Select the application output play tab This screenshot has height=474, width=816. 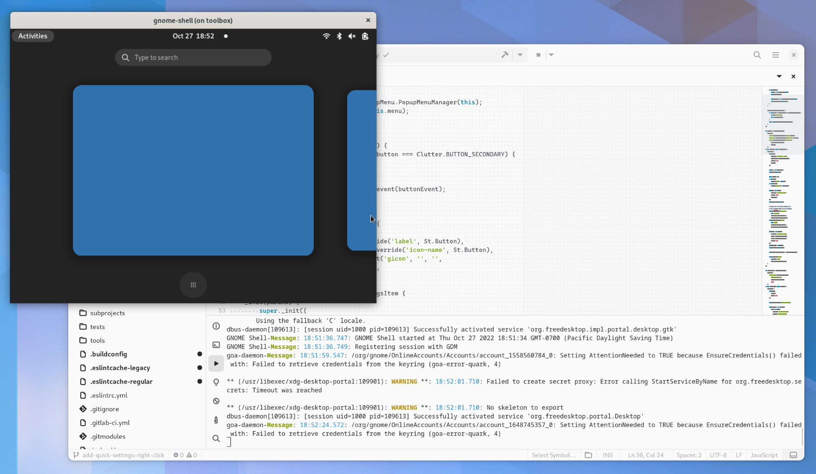pos(216,363)
